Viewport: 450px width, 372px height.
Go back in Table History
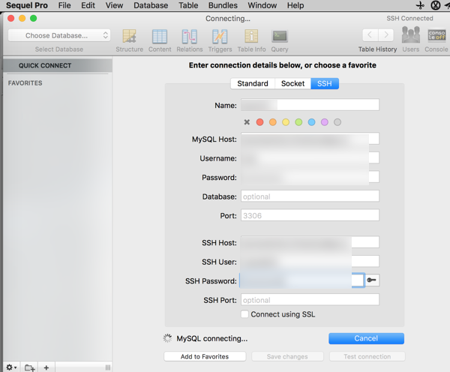pos(370,35)
